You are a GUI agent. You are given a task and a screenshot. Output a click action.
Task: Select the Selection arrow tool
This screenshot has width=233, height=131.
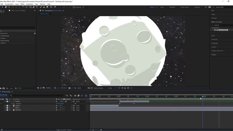coord(3,7)
